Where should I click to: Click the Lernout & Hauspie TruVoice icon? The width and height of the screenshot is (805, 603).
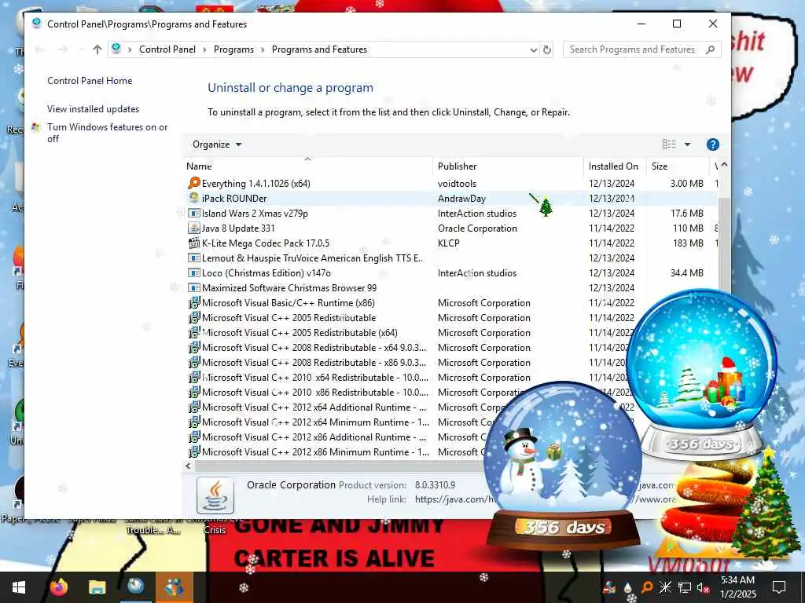[x=194, y=258]
